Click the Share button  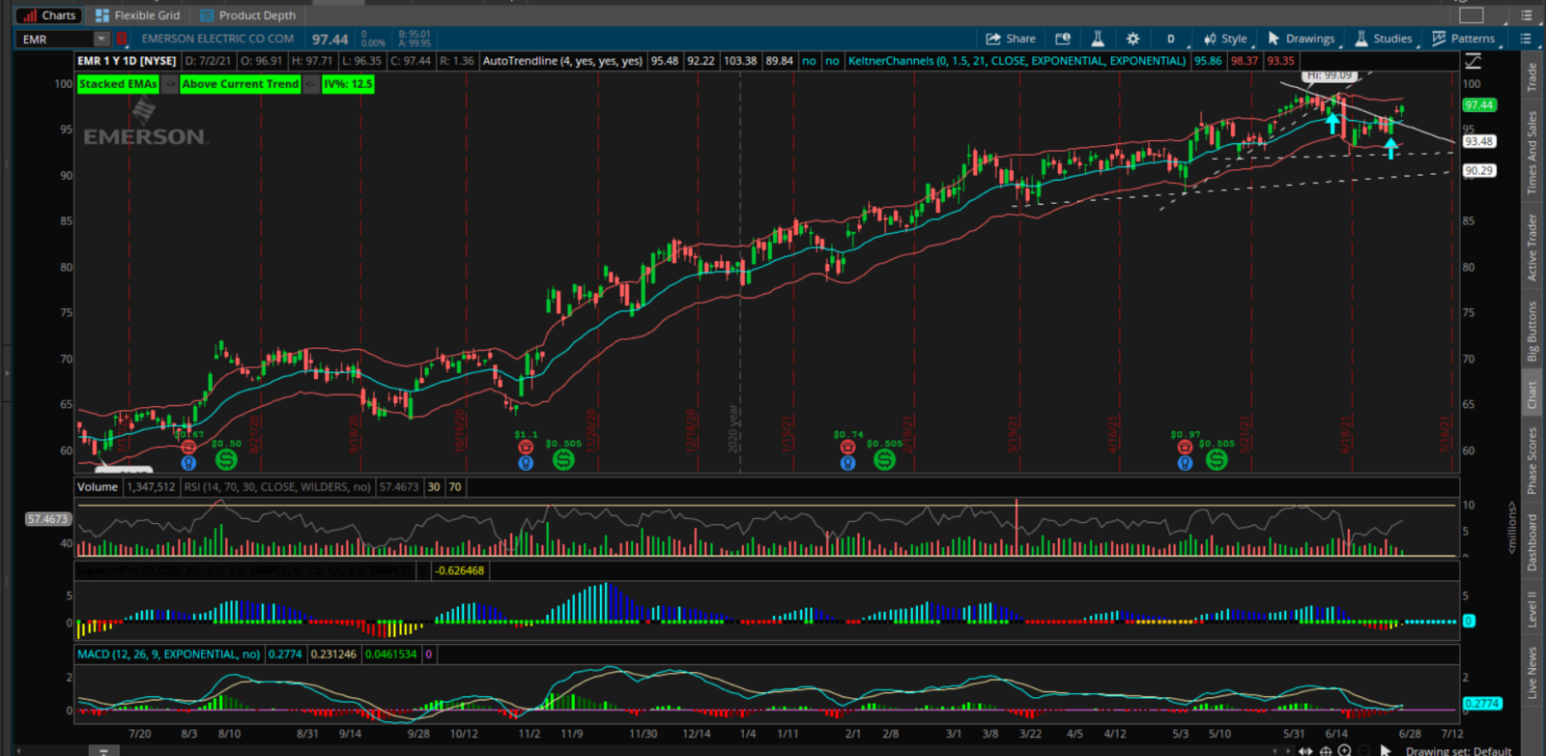(1011, 39)
